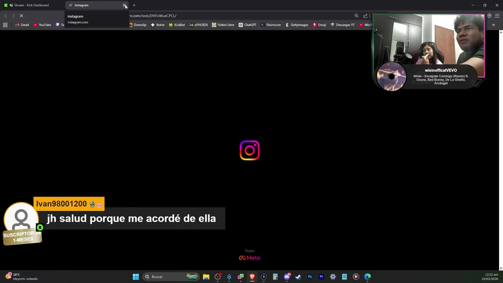Click the wisinofficialVEVO song title text

(x=441, y=80)
